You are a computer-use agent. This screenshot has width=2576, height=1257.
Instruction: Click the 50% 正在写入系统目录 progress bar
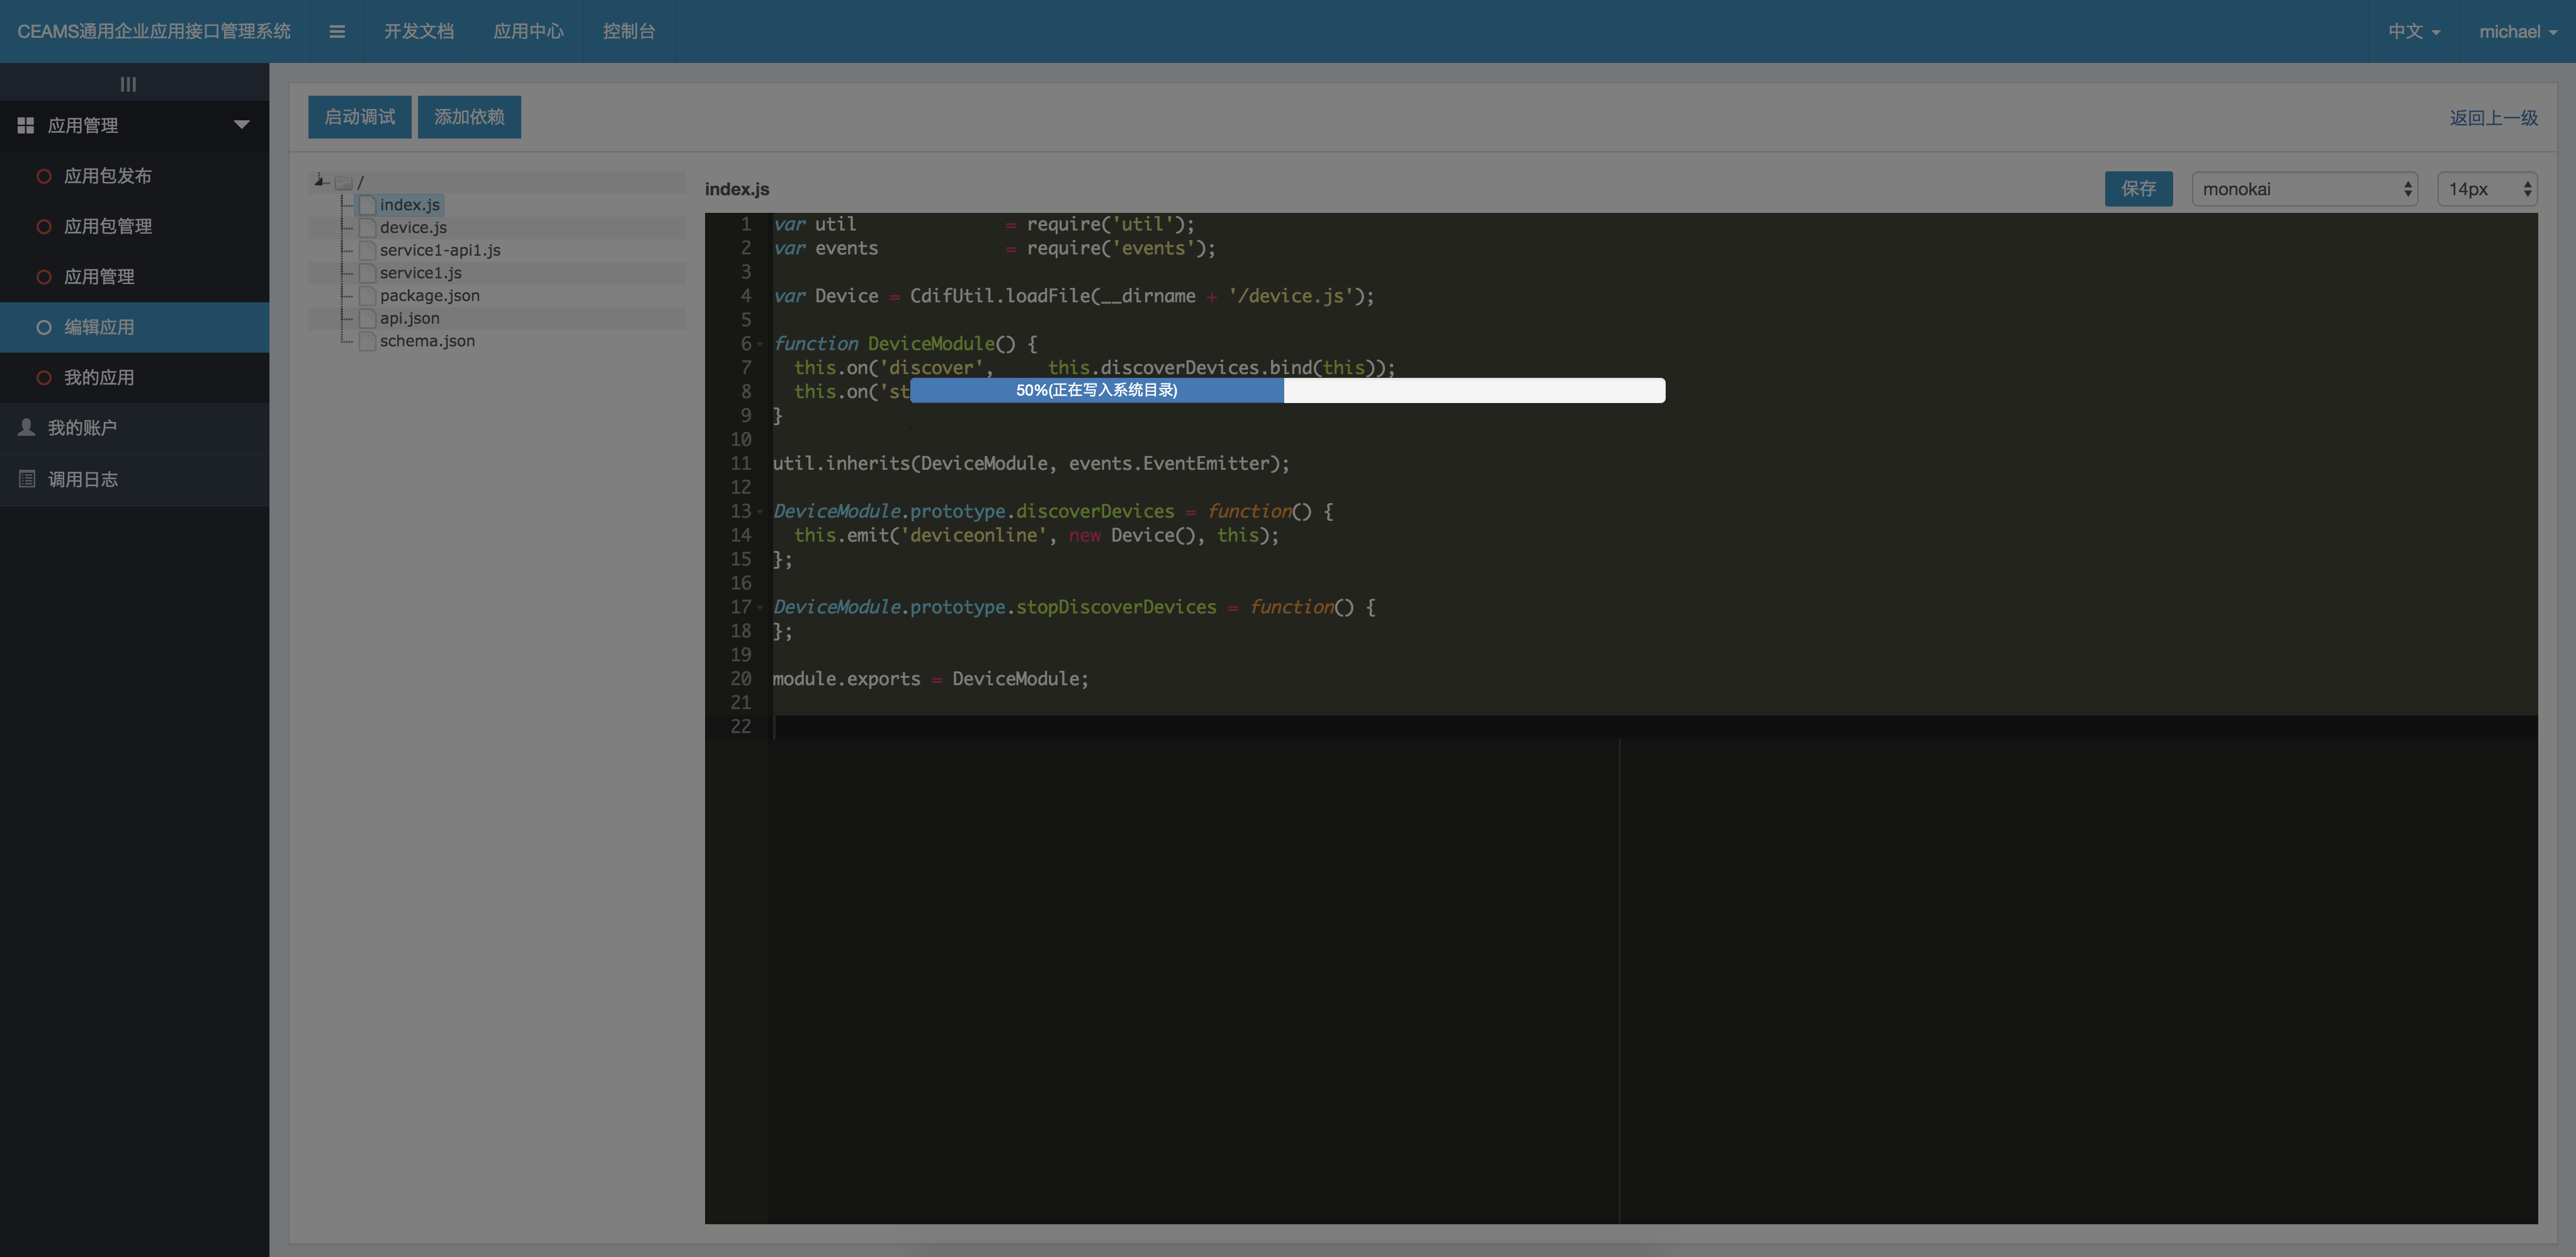(1288, 390)
